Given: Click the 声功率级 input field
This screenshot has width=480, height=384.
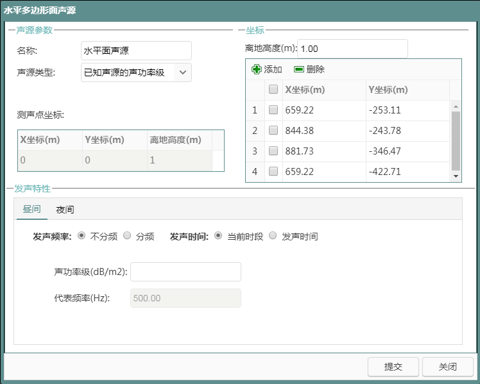Looking at the screenshot, I should (x=185, y=272).
